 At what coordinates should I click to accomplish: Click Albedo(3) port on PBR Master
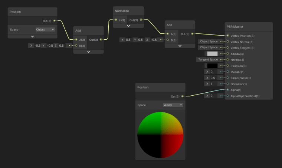pos(228,54)
